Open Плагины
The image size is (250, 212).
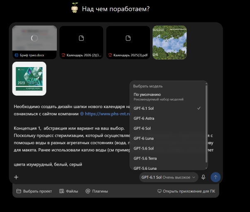point(97,191)
